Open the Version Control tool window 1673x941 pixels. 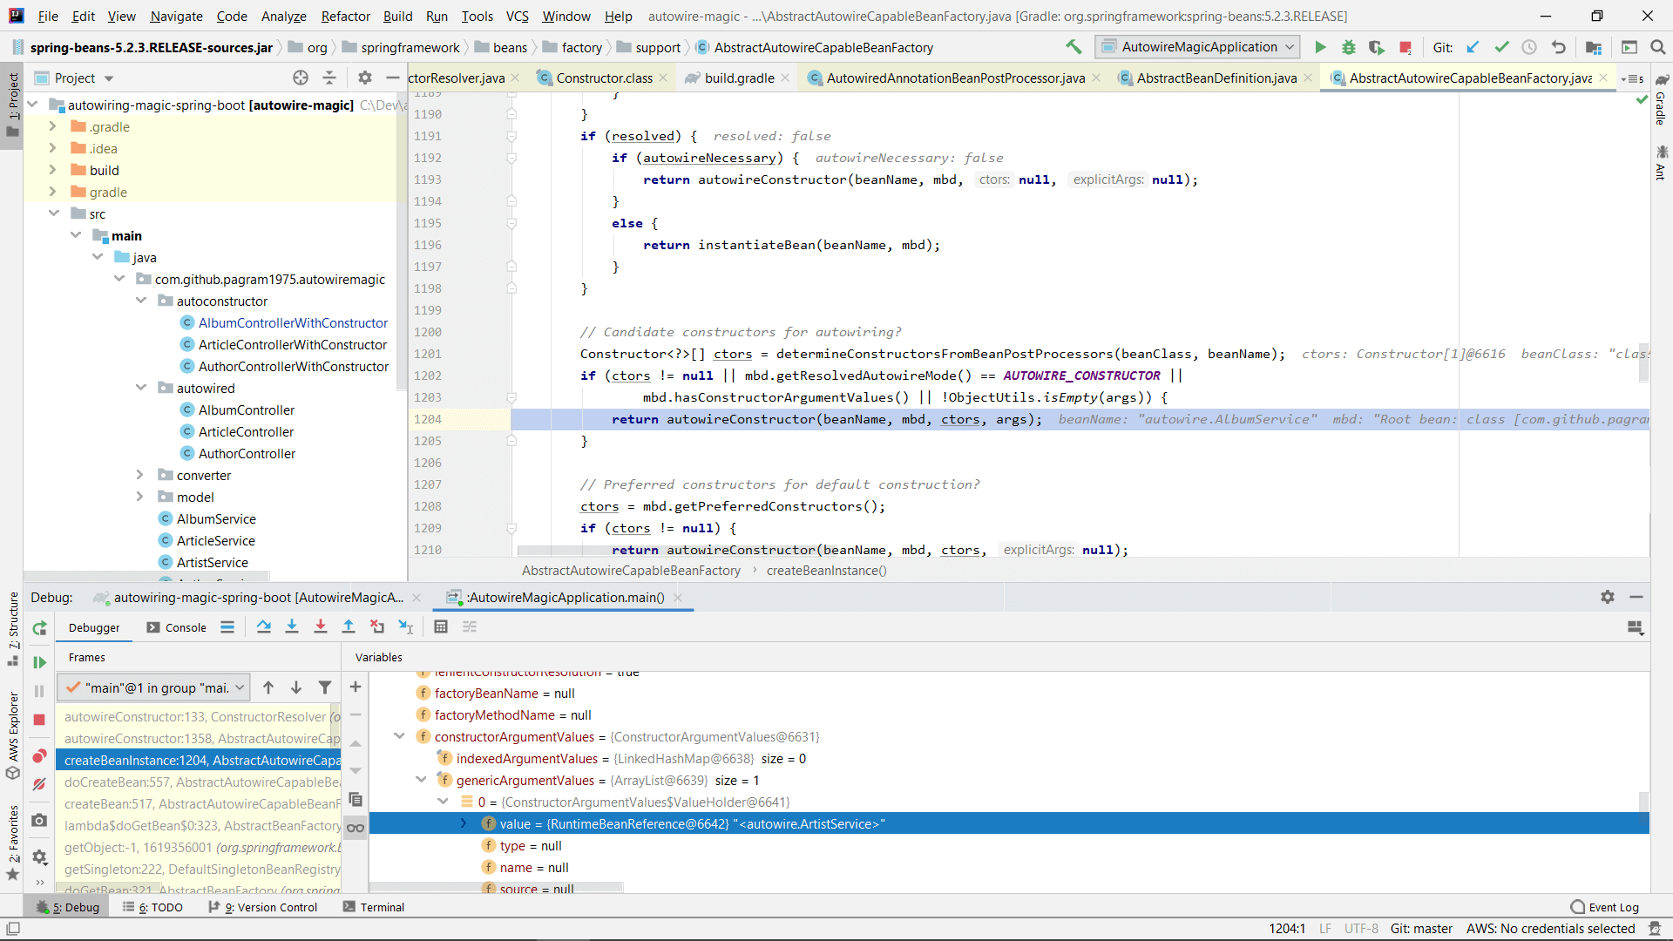click(270, 907)
